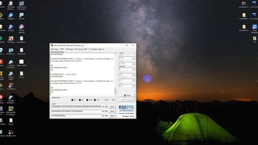Switch to the TCP Server tab
Image resolution: width=258 pixels, height=145 pixels.
point(78,49)
